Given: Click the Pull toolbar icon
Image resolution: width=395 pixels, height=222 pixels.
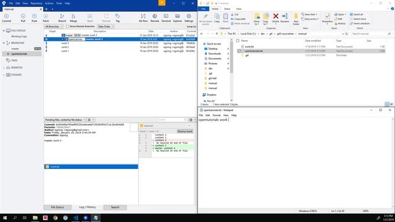Looking at the screenshot, I should [x=23, y=18].
